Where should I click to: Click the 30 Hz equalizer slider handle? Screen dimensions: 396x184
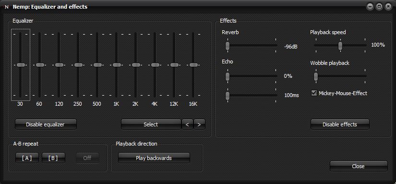click(21, 65)
